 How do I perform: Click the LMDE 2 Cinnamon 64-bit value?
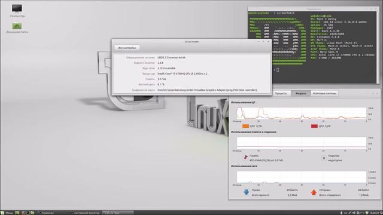tap(172, 57)
